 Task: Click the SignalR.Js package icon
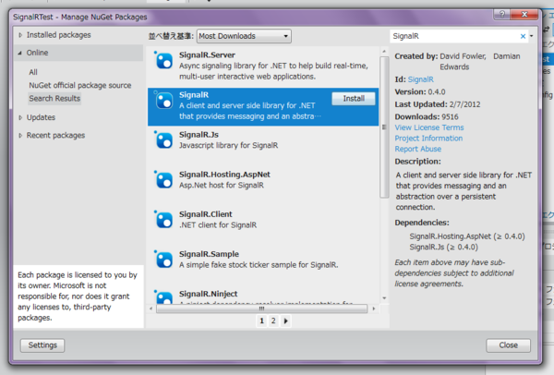pos(164,140)
